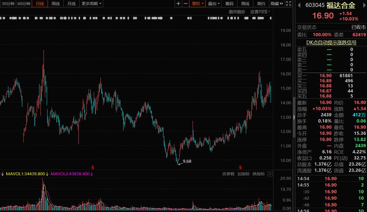Click the MAVOL2 magenta down arrow
367x212 pixels.
click(x=92, y=174)
